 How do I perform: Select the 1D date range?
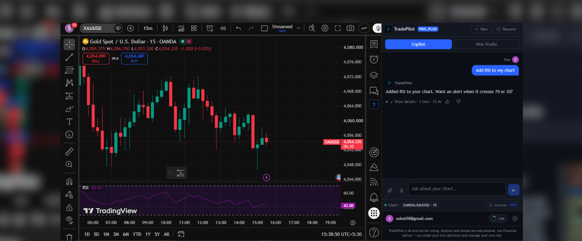point(87,234)
